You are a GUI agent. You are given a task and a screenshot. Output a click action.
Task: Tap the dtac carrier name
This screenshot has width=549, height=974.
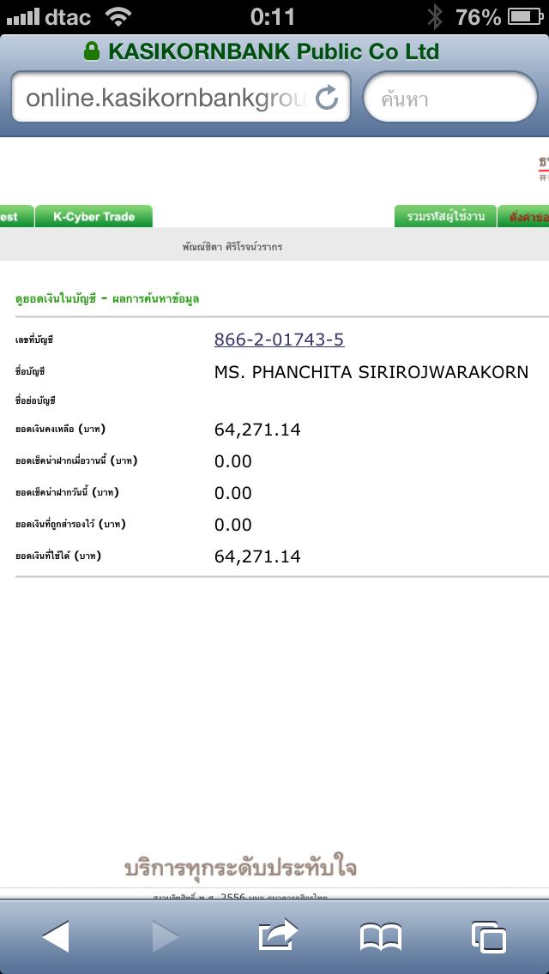(69, 17)
